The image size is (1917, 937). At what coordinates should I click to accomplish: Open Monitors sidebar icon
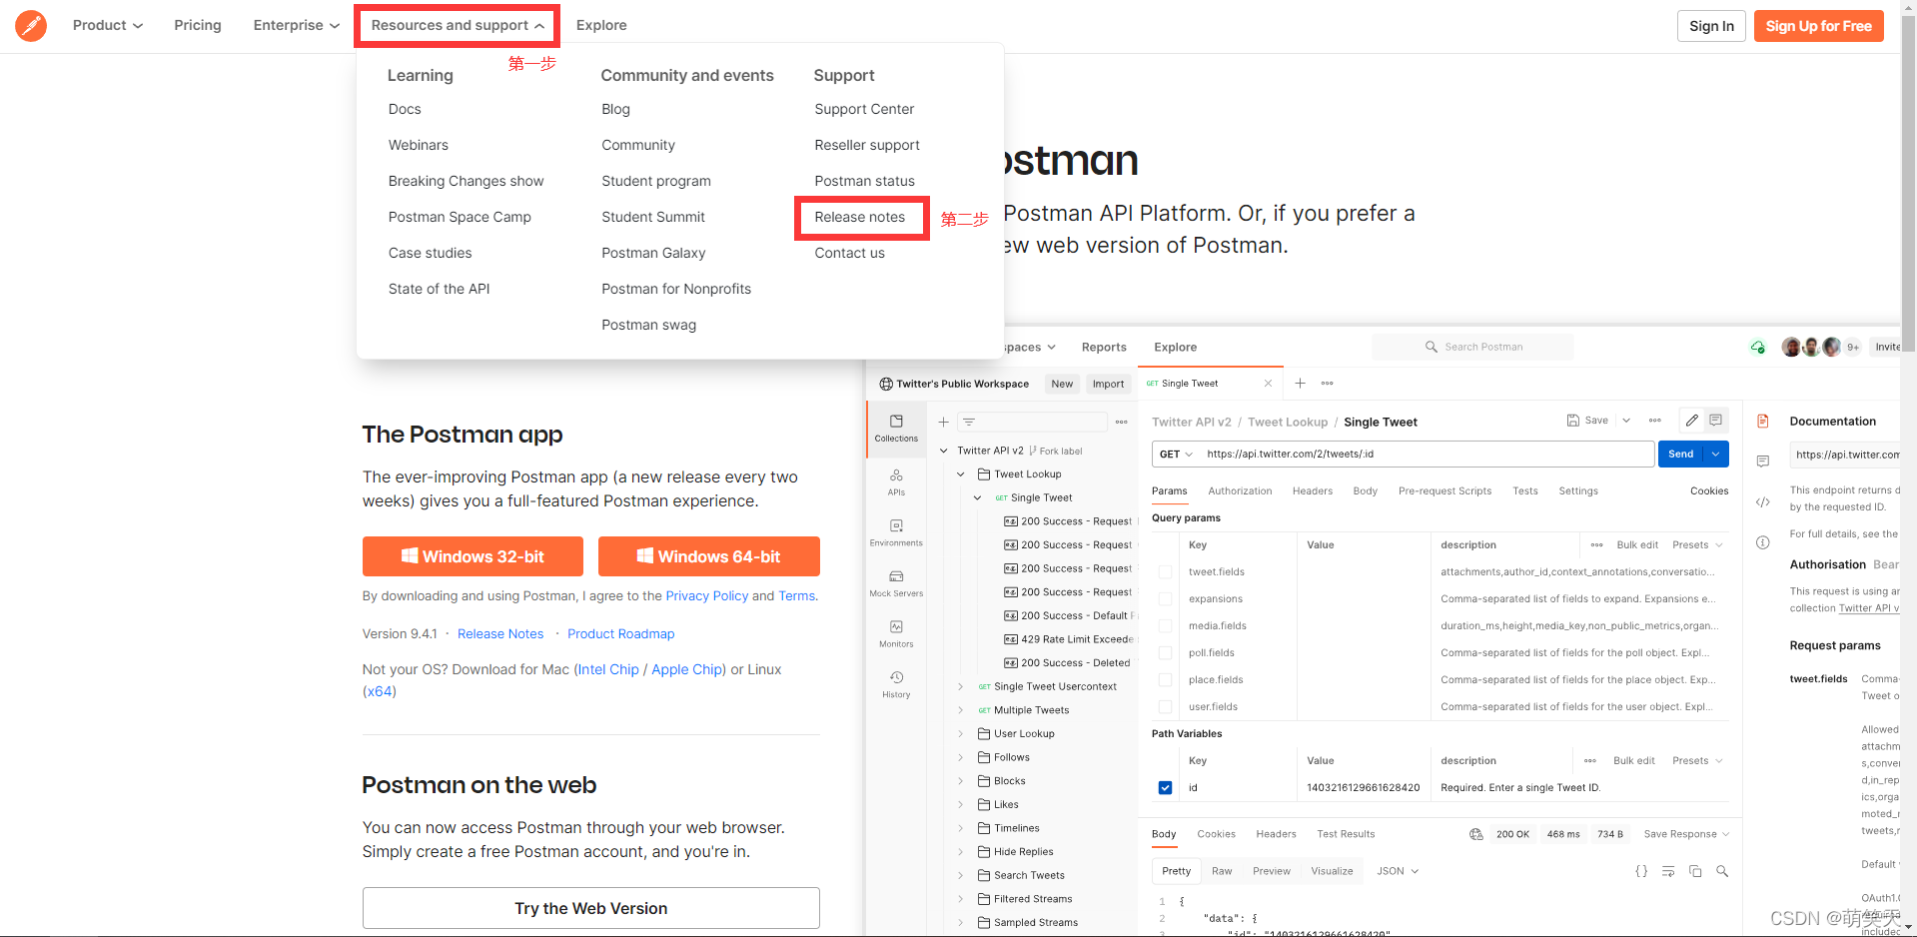click(x=896, y=633)
